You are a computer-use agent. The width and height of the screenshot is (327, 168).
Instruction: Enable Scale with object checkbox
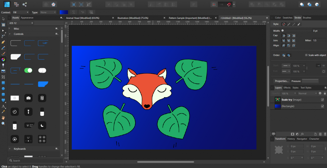click(306, 55)
